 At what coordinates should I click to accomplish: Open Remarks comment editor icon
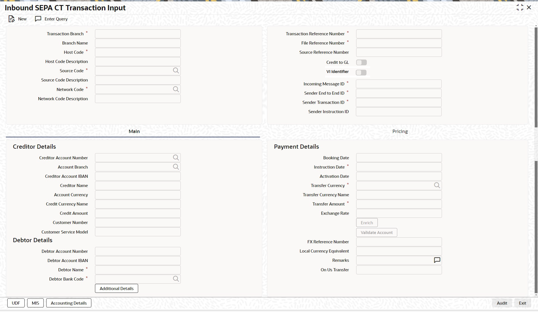pos(437,260)
